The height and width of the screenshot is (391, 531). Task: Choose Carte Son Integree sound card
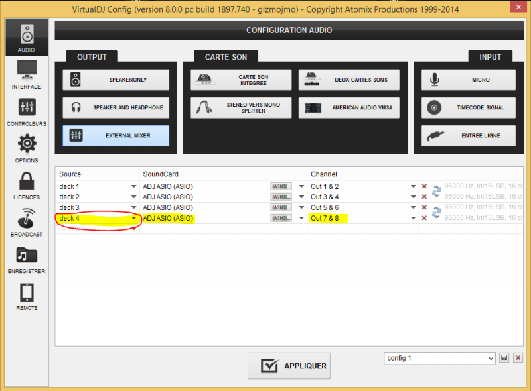(x=241, y=80)
